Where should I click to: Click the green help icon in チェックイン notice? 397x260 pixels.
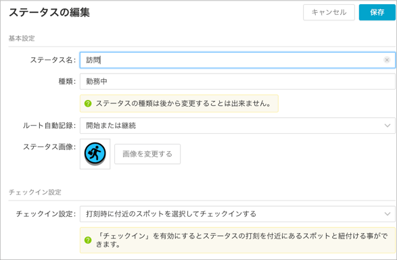point(88,240)
